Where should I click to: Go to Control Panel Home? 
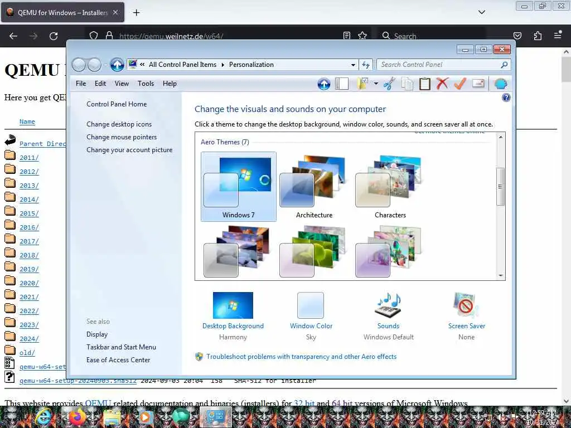tap(117, 104)
